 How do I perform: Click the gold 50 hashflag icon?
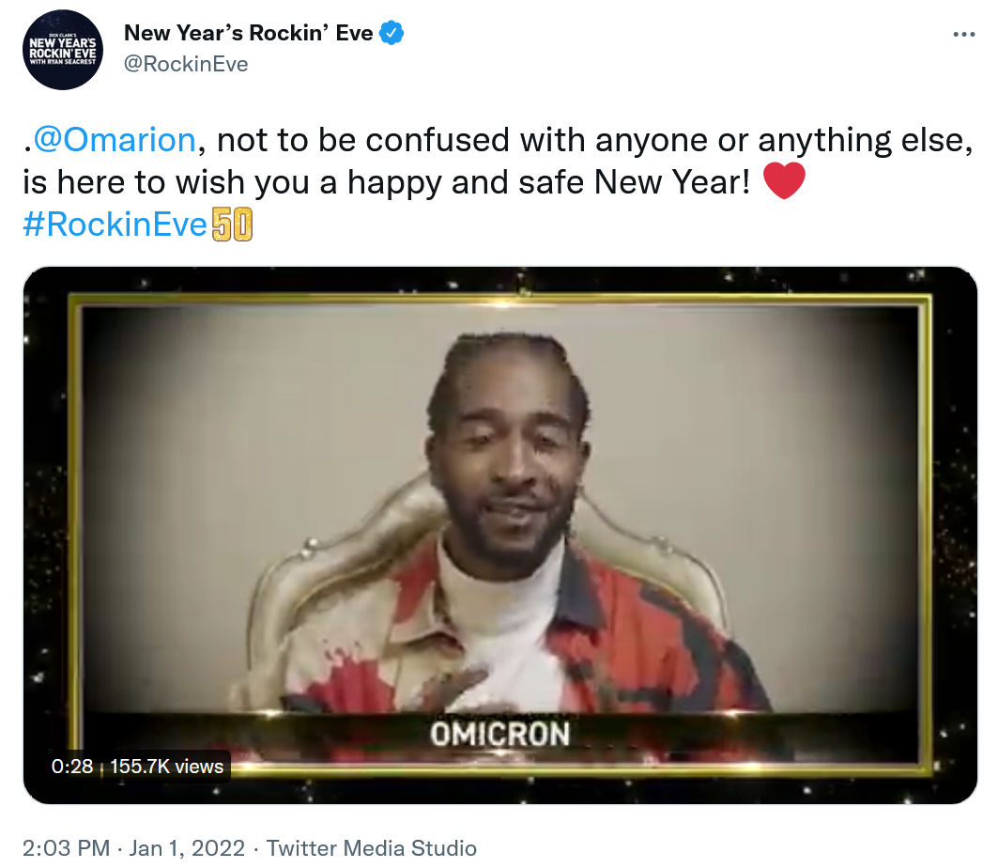pos(232,225)
